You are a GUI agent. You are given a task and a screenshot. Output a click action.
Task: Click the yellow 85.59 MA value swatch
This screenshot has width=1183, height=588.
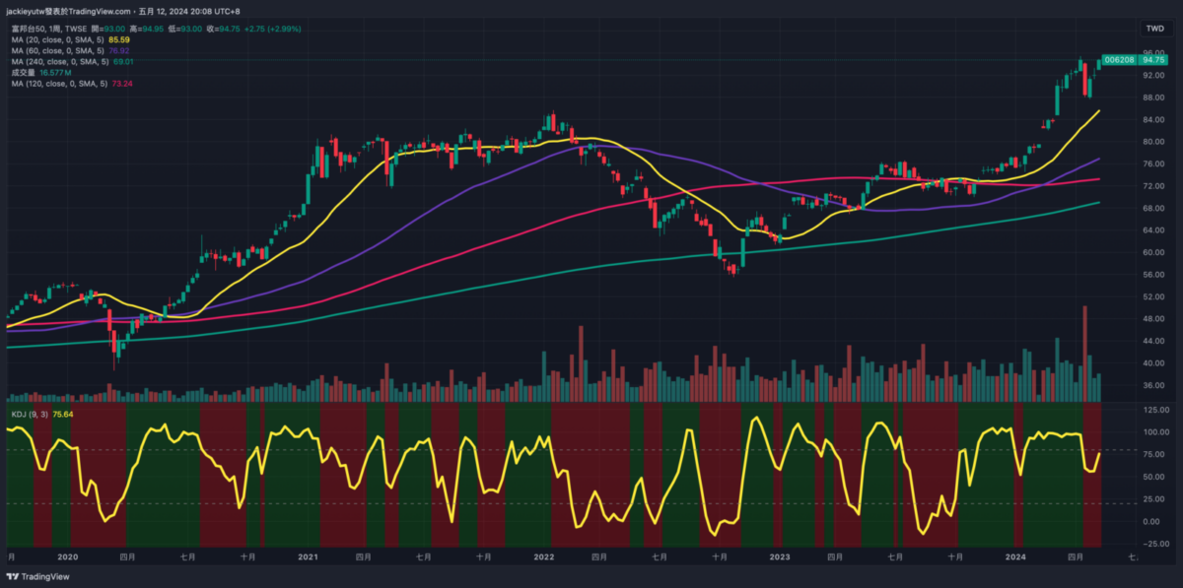pyautogui.click(x=120, y=39)
